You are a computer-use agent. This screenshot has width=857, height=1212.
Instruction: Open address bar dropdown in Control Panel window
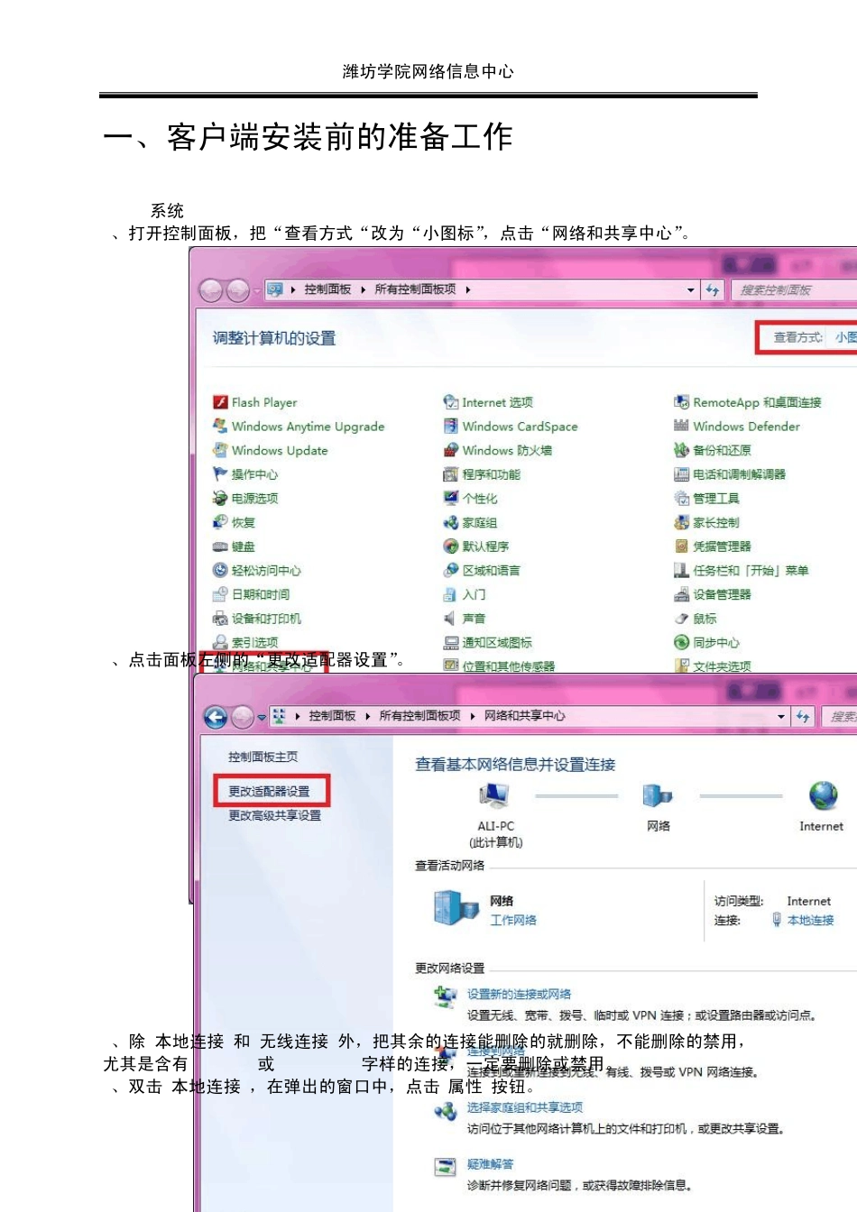(691, 290)
